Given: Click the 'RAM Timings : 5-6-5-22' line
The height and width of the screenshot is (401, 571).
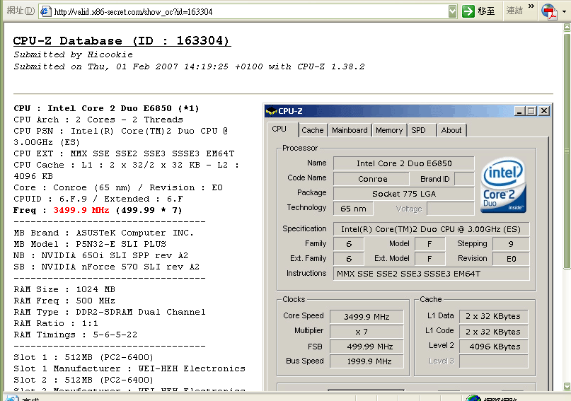Looking at the screenshot, I should 76,335.
